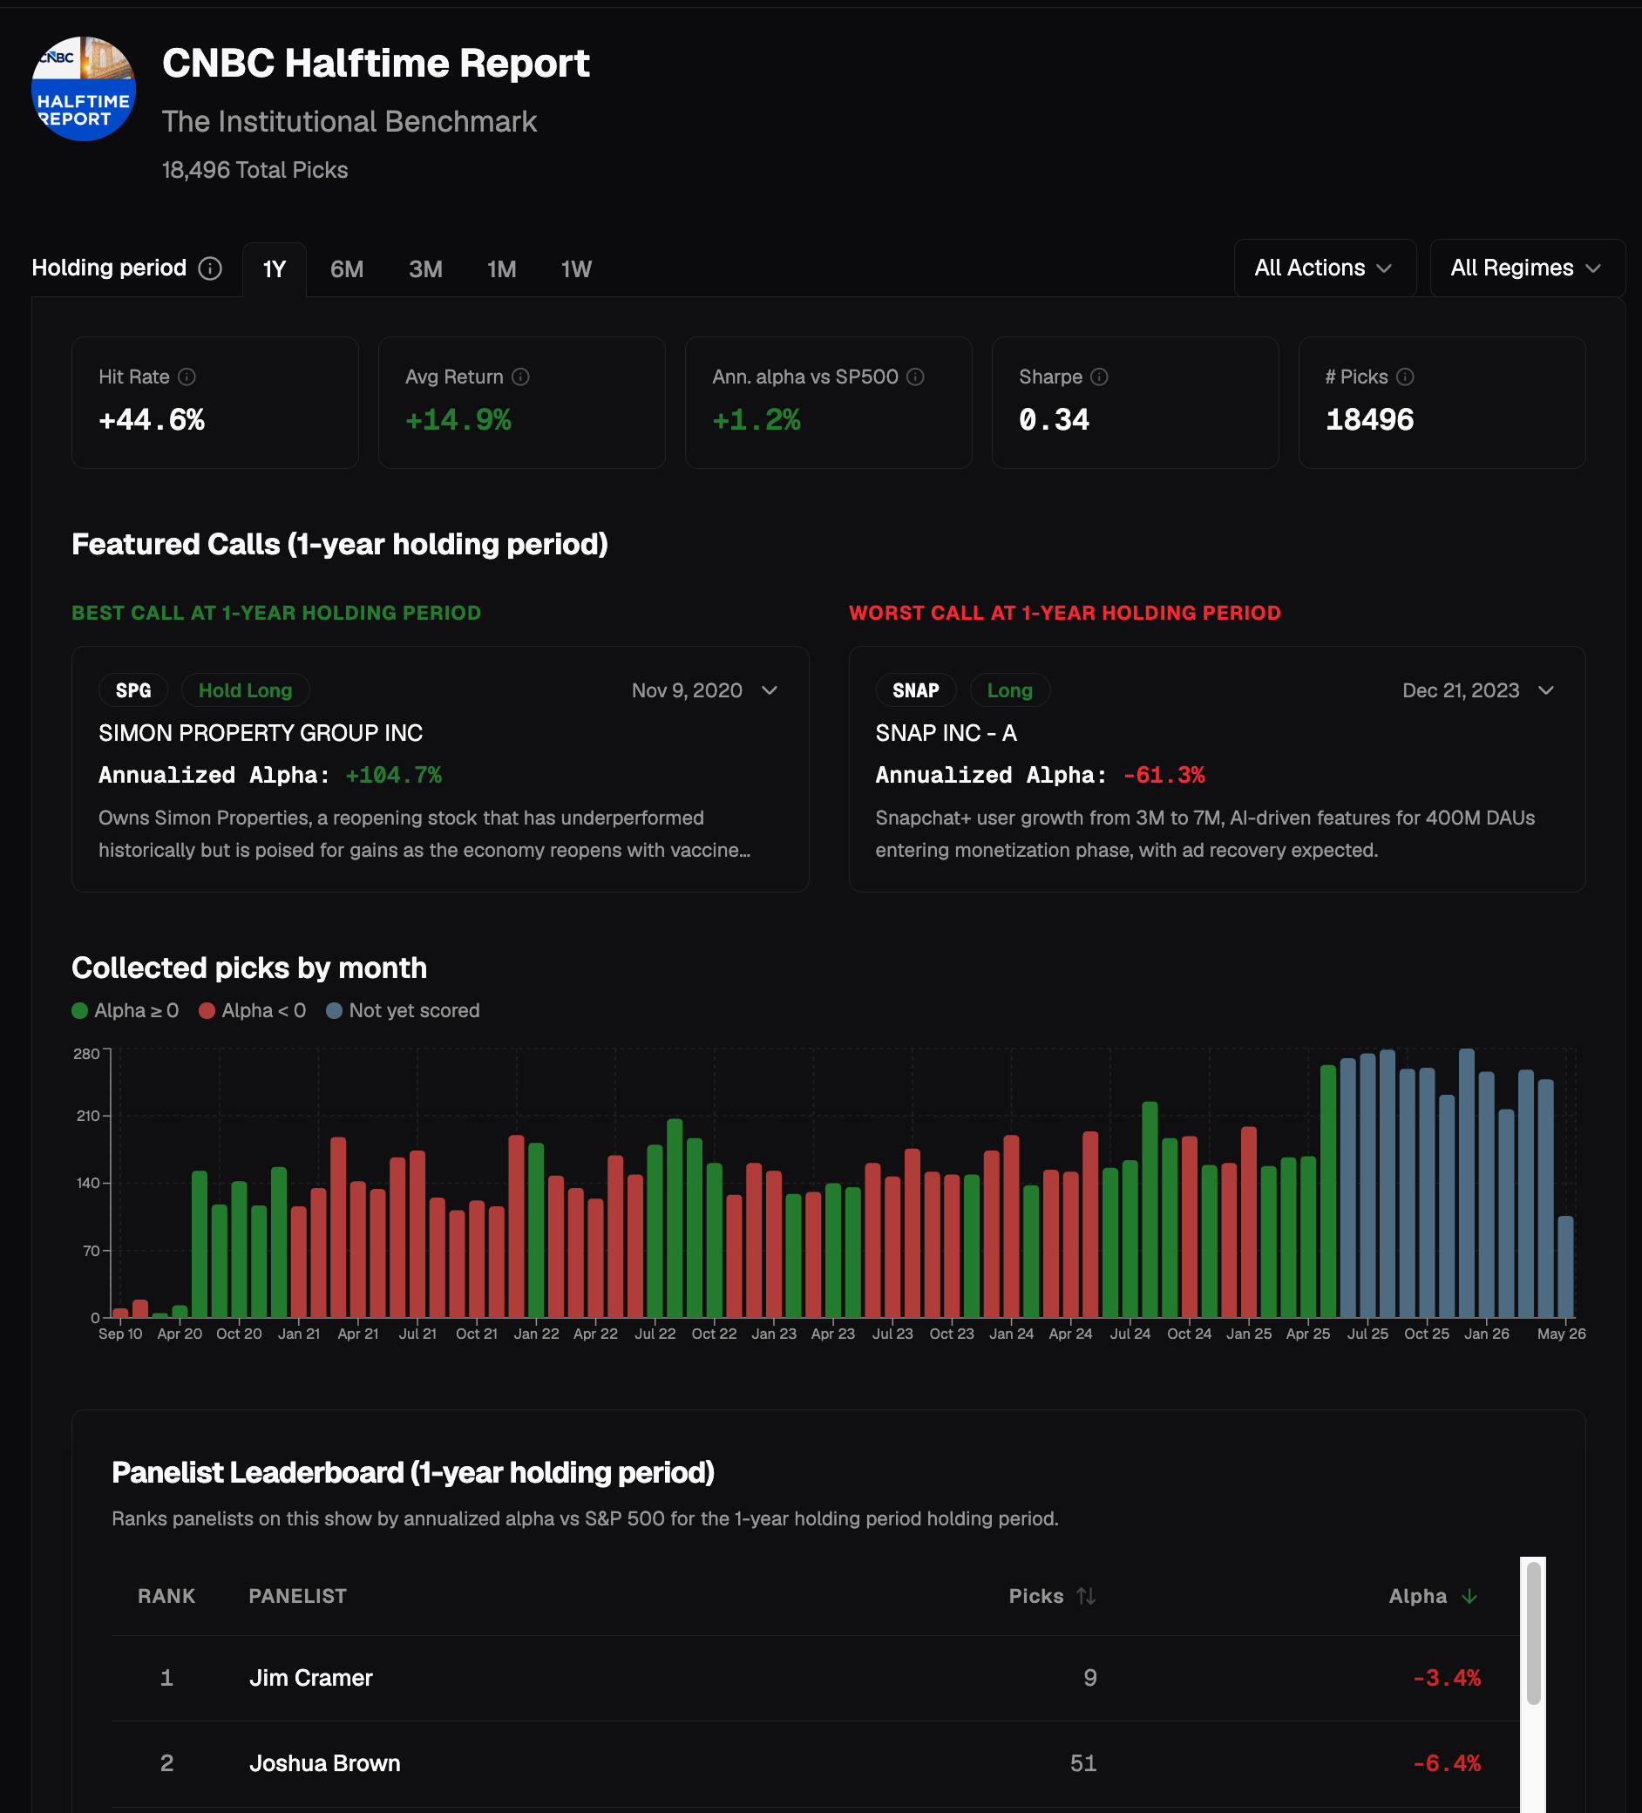Select the Jim Cramer panelist row
The height and width of the screenshot is (1813, 1642).
click(x=816, y=1678)
